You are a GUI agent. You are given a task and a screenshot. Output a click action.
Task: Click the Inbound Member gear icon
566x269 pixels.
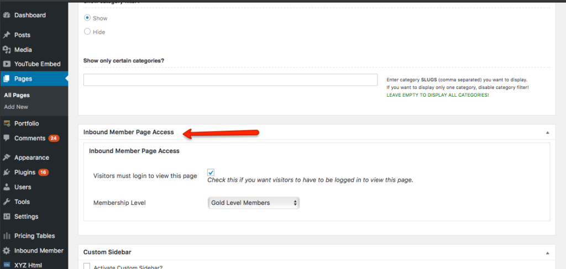6,251
